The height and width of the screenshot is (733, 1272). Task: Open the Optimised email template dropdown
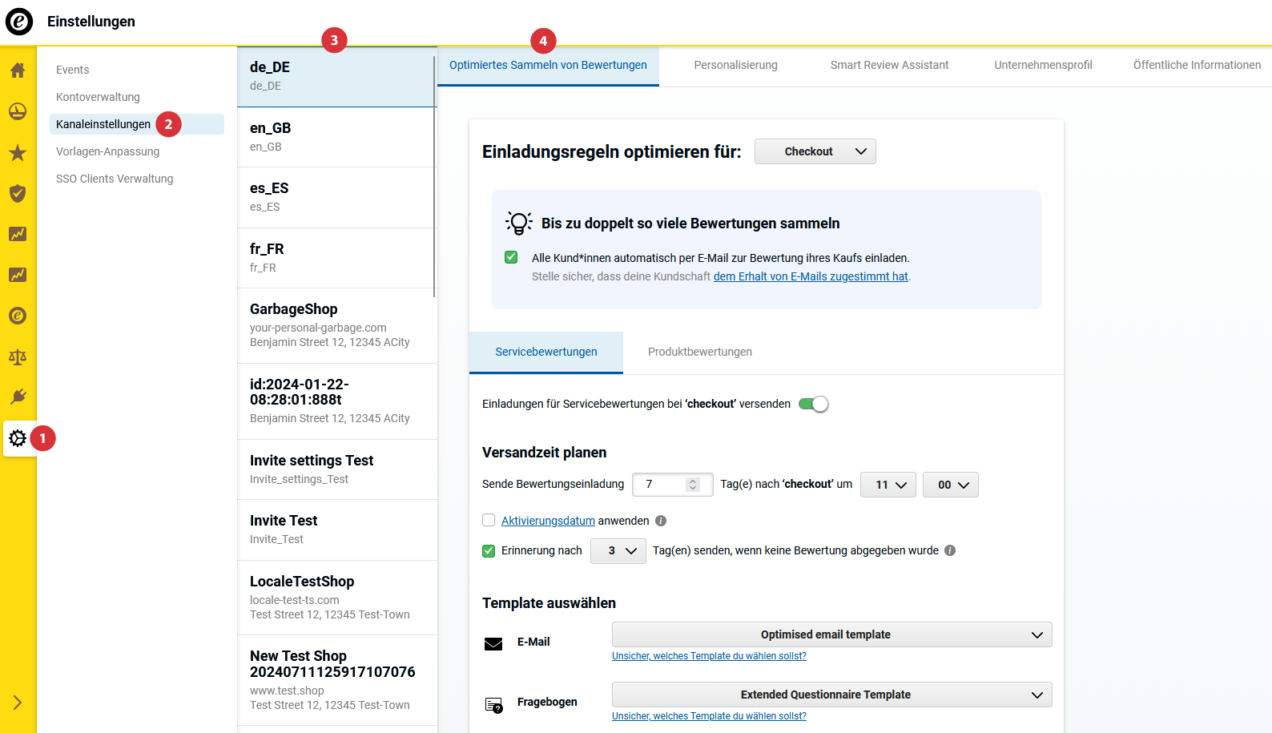point(831,634)
